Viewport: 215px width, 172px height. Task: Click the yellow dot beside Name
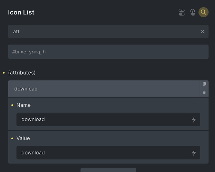(12, 105)
